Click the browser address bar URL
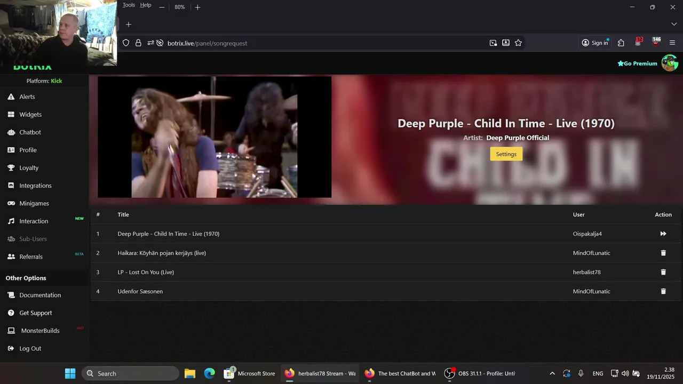The height and width of the screenshot is (384, 683). [x=207, y=43]
